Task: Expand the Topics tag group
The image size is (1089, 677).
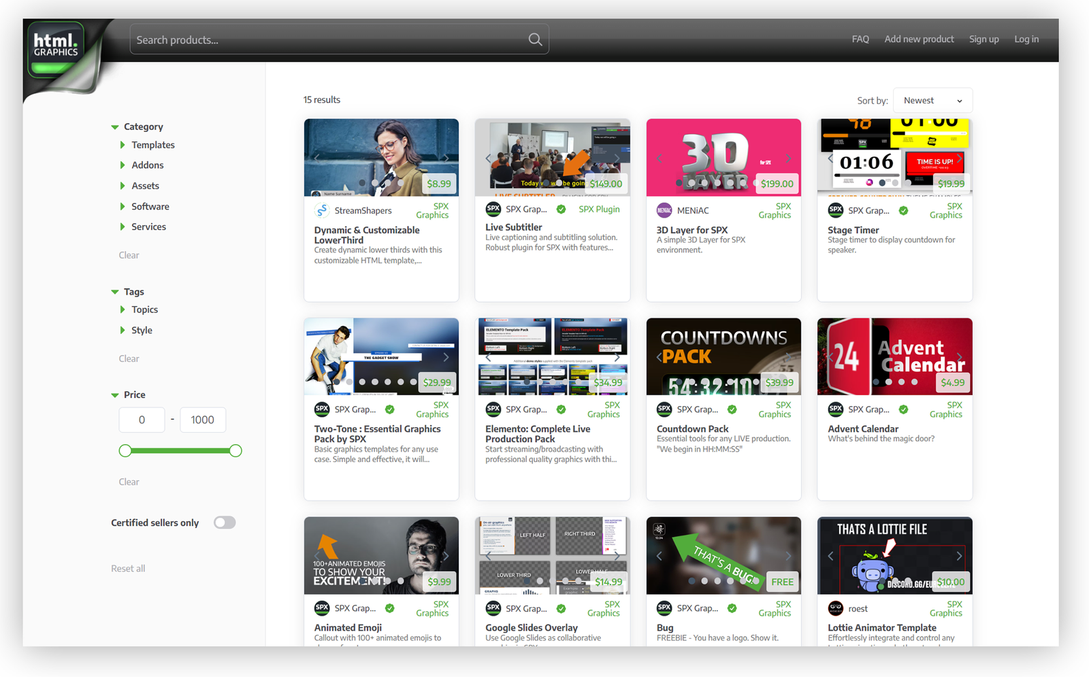Action: point(139,310)
